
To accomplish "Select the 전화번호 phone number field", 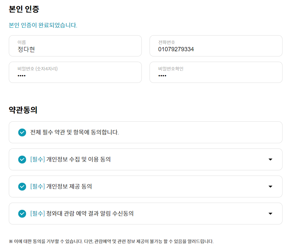I will [x=216, y=46].
